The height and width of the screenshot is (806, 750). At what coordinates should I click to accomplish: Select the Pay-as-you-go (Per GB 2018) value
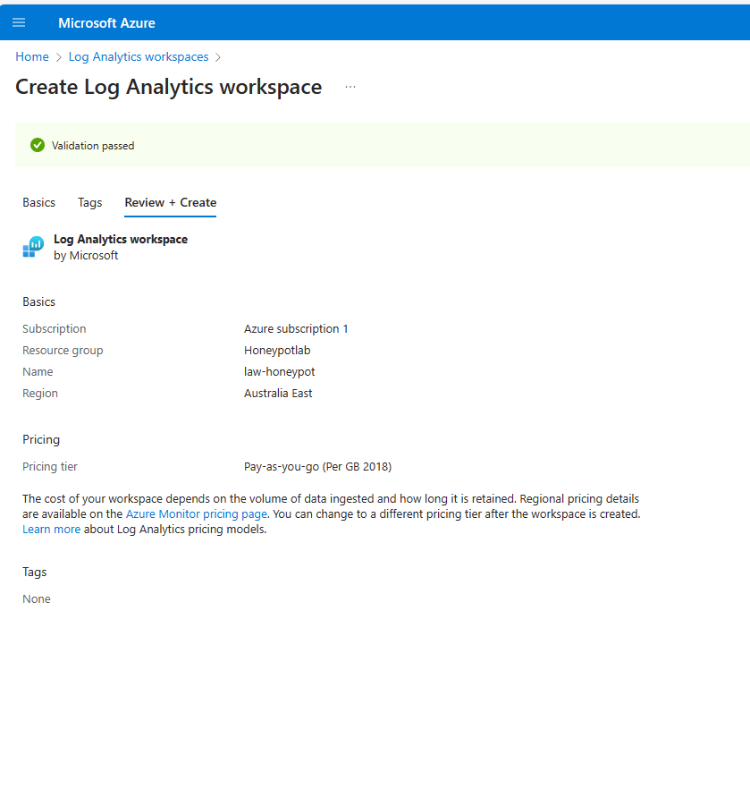click(318, 467)
